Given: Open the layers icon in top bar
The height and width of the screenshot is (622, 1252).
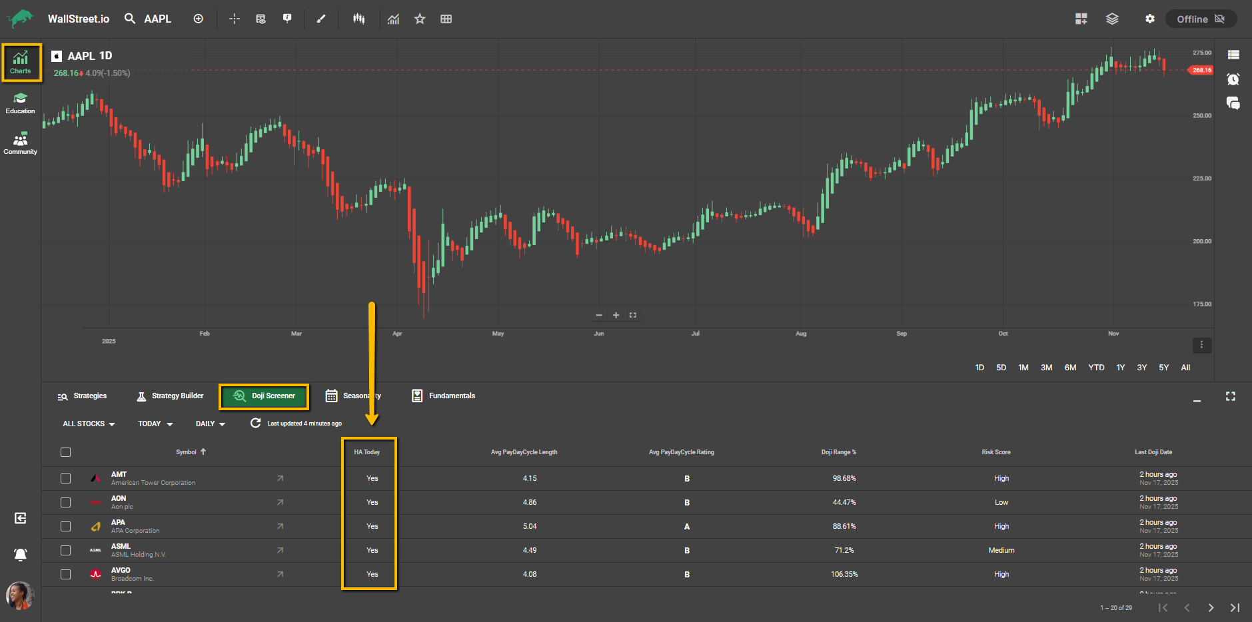Looking at the screenshot, I should coord(1112,19).
